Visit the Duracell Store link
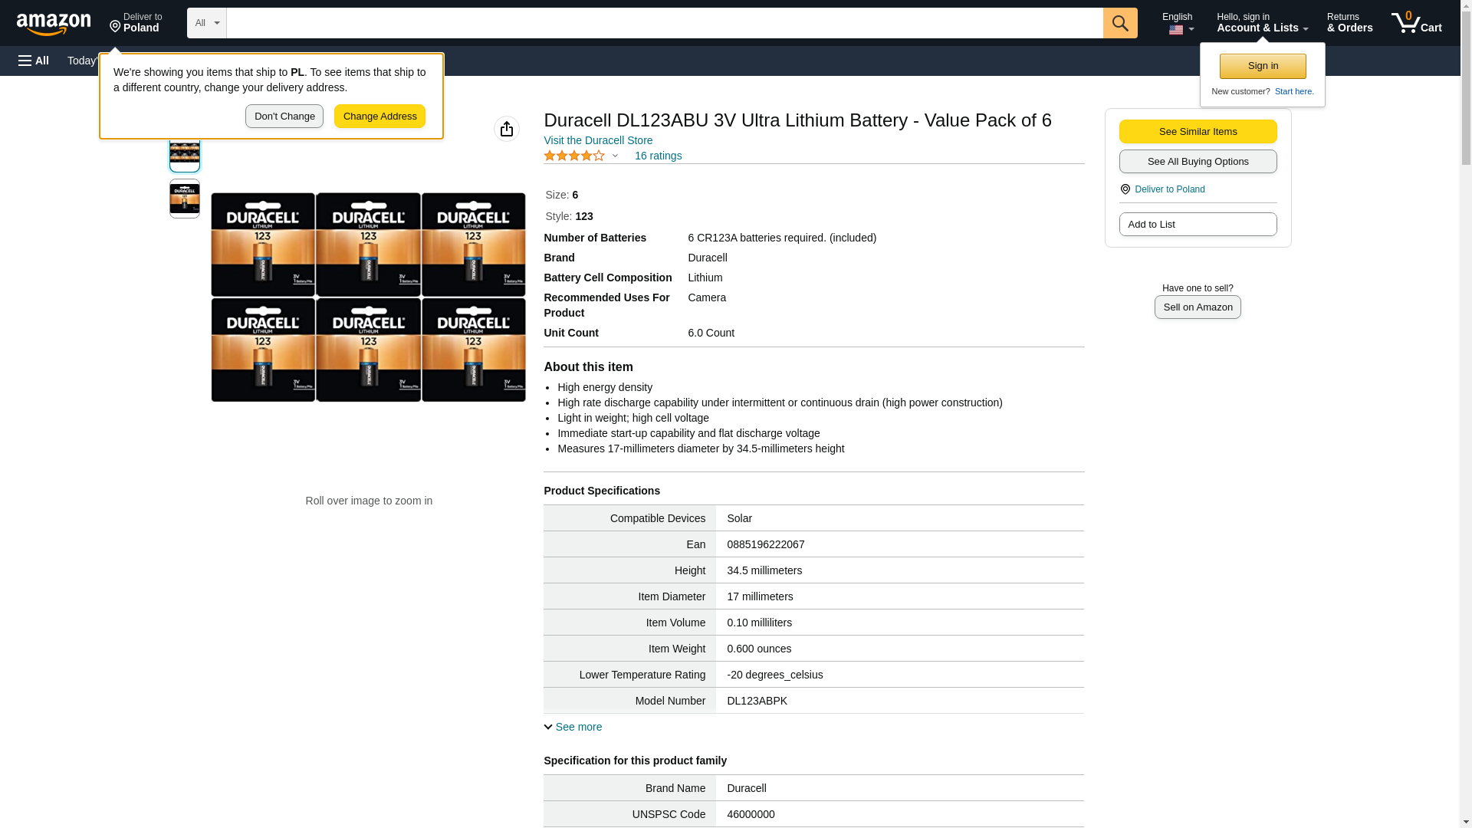The height and width of the screenshot is (828, 1472). [x=598, y=140]
